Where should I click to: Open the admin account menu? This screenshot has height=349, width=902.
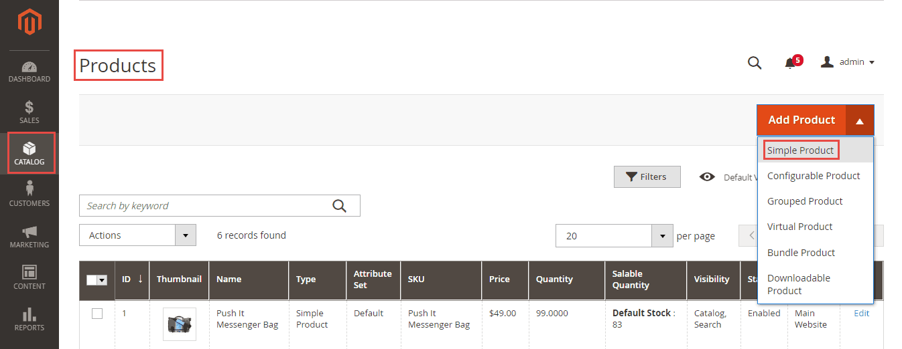pos(848,62)
